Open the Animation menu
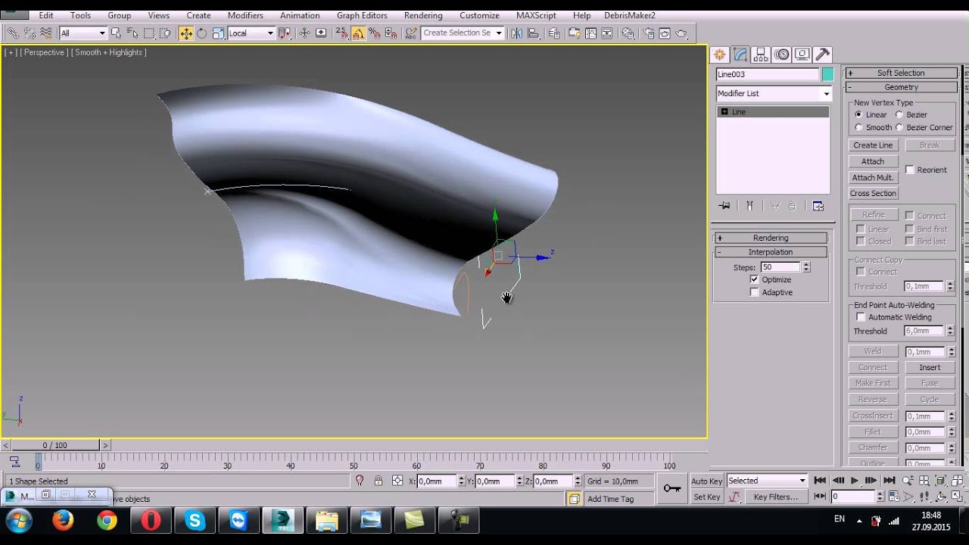 (300, 15)
